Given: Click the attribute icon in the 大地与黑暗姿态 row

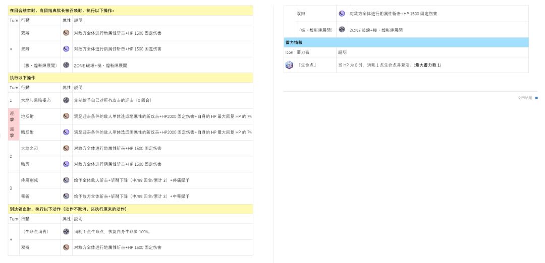Looking at the screenshot, I should [x=66, y=100].
